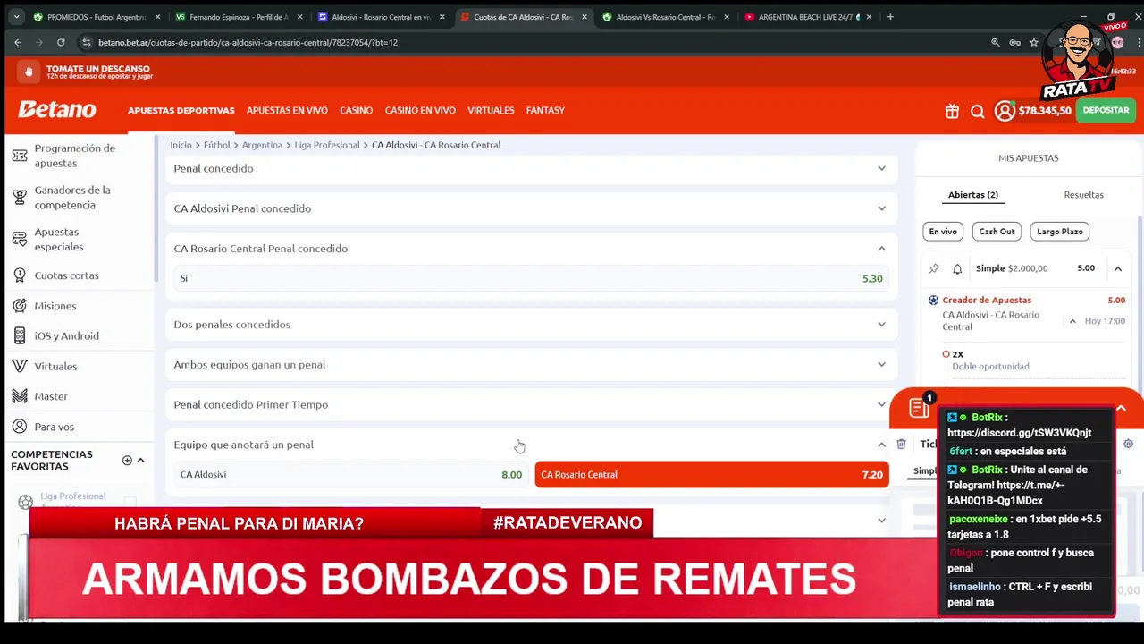The height and width of the screenshot is (644, 1144).
Task: Click the Tomate un descanso hand icon
Action: coord(29,72)
